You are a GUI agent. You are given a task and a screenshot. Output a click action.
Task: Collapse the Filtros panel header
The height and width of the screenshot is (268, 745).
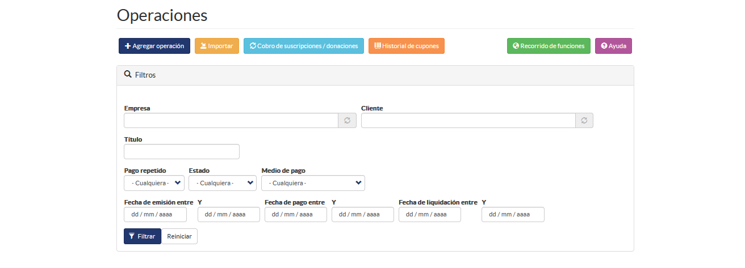[x=375, y=75]
